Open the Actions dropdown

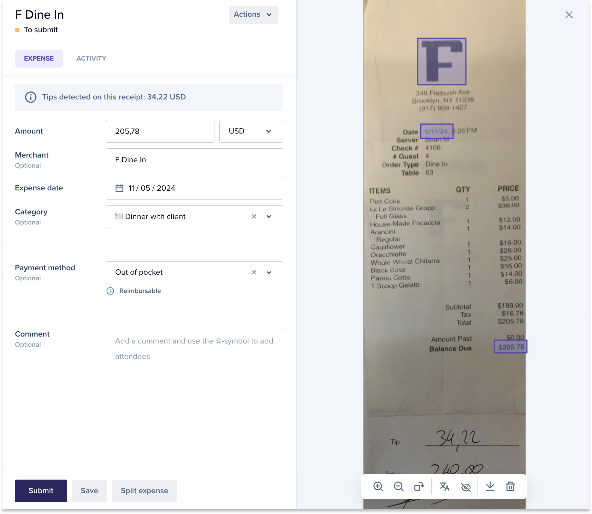pyautogui.click(x=253, y=15)
